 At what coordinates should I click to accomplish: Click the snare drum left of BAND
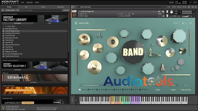[x=111, y=58]
